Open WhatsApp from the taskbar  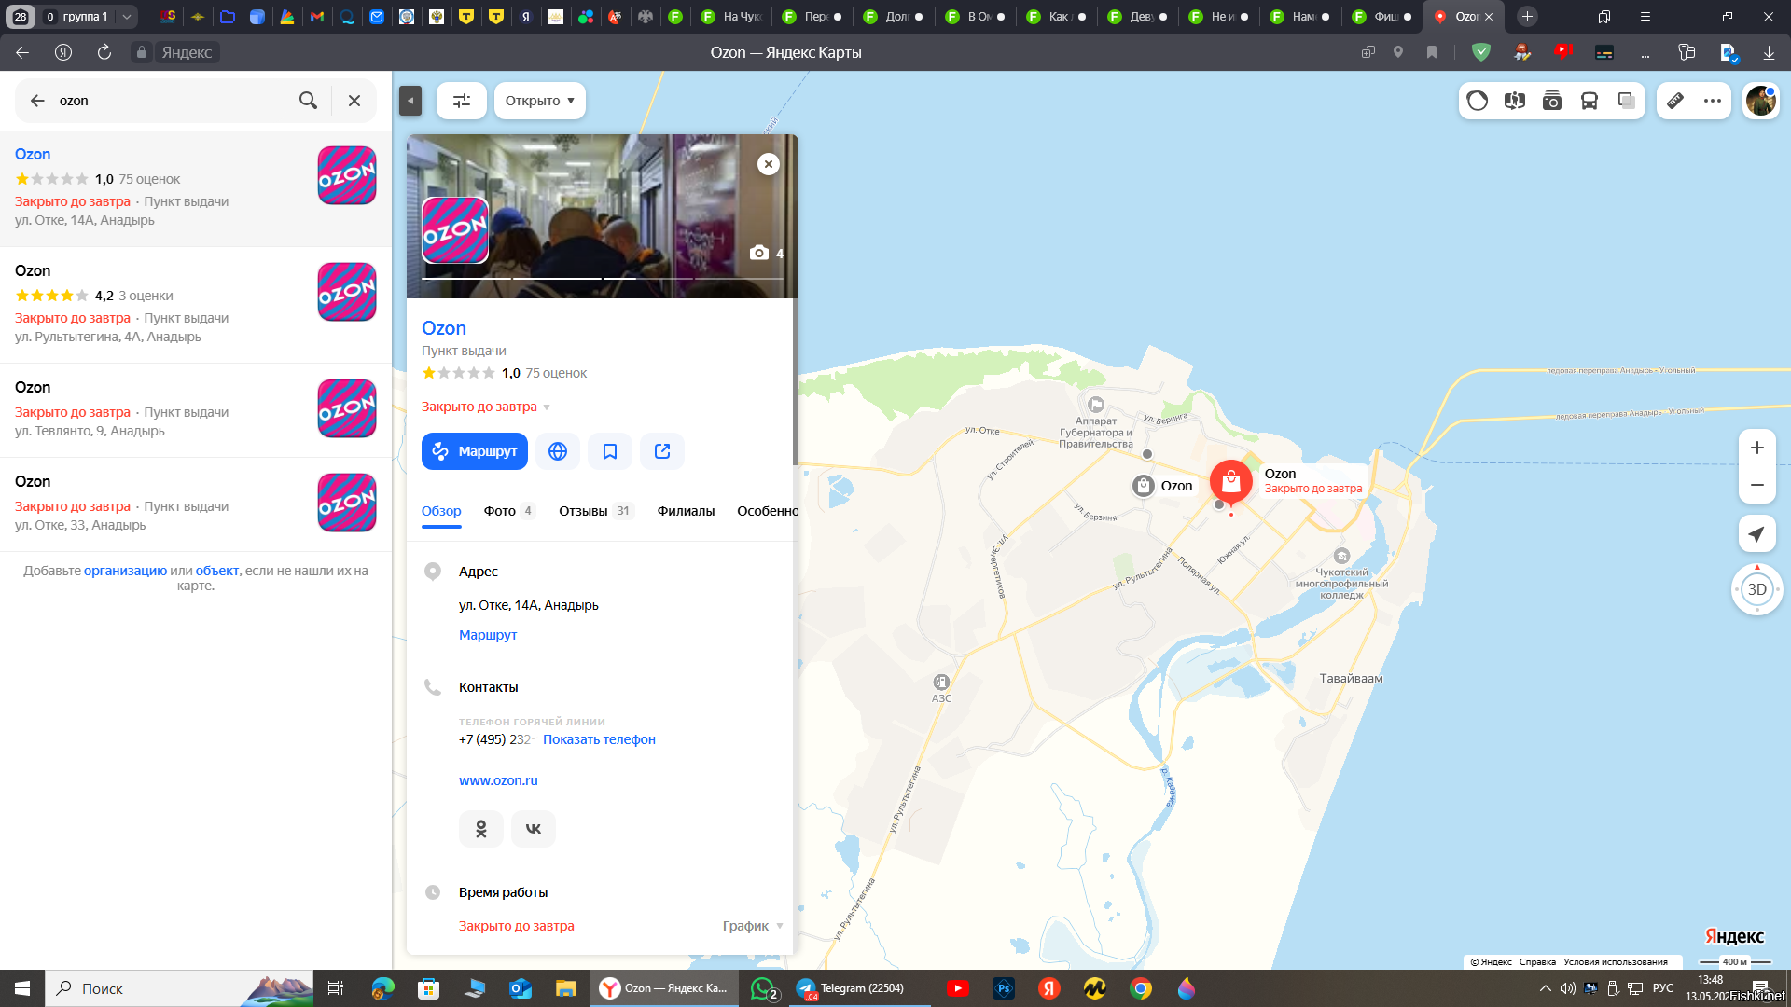pos(764,988)
